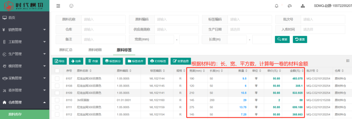Toggle the select-all checkbox in table header
352x119 pixels.
point(57,71)
